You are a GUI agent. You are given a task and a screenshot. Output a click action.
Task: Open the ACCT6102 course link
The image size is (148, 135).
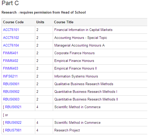[x=11, y=38]
